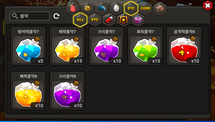Screen dimensions: 215x122
Task: Select the top-row ETC hexagon tab
Action: tap(131, 8)
